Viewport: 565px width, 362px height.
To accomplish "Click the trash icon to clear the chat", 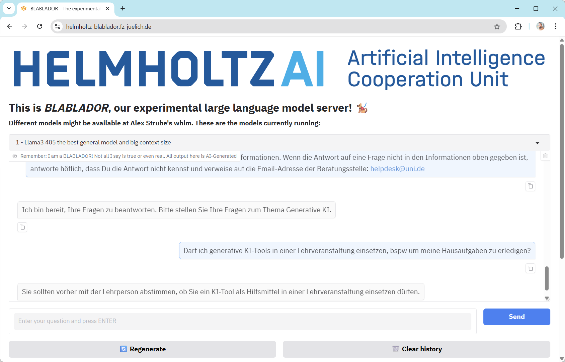I will (545, 156).
